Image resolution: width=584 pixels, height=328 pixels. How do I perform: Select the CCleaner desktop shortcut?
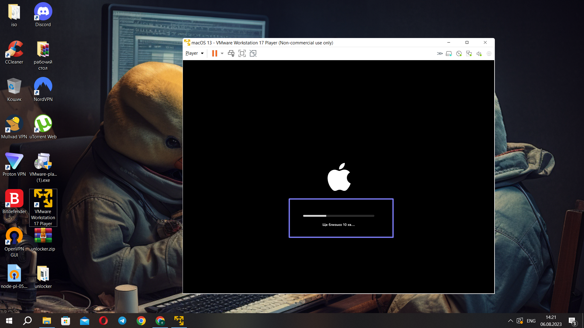click(14, 53)
